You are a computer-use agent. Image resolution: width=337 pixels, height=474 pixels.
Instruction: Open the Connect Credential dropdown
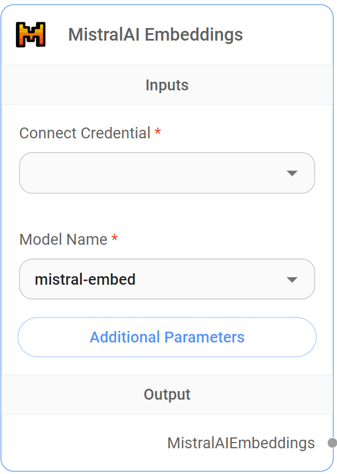(x=166, y=173)
